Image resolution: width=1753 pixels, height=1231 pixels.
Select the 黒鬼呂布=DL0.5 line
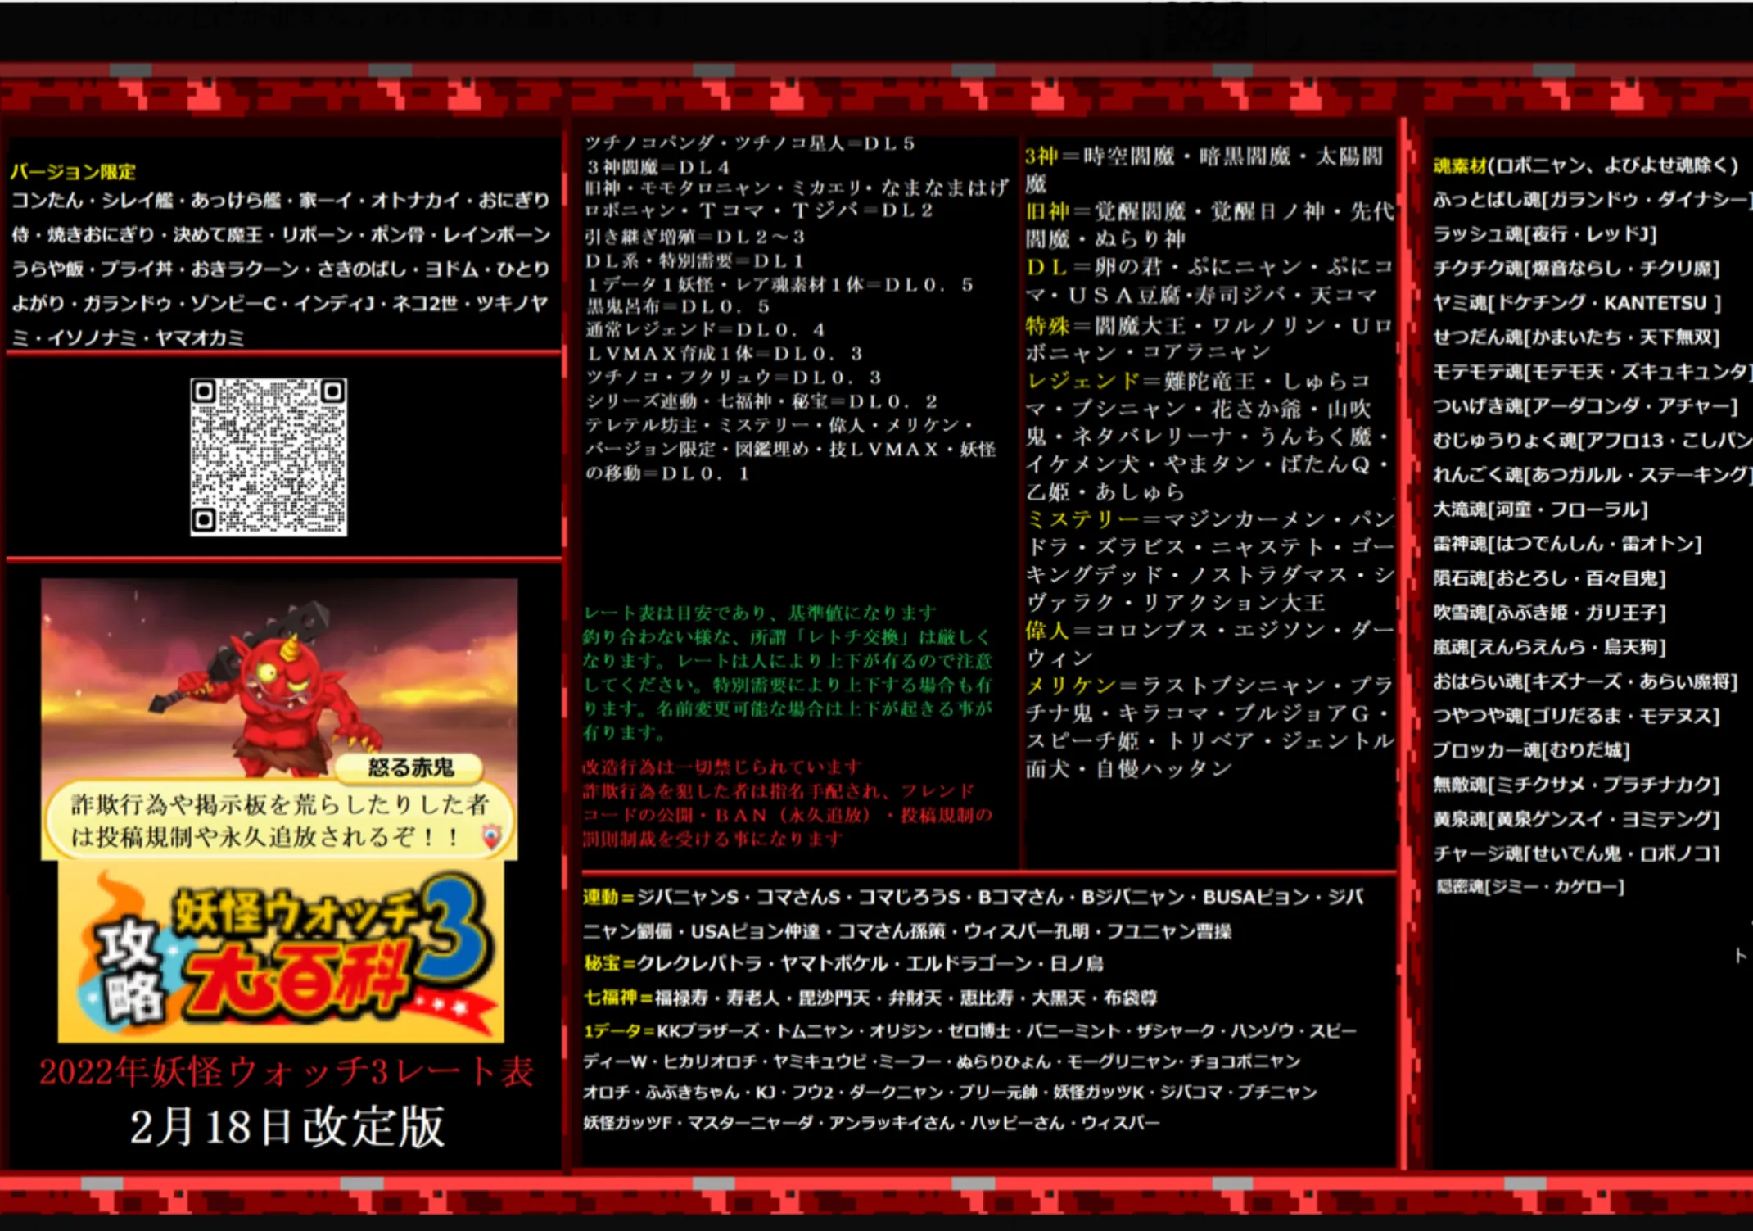[x=678, y=307]
